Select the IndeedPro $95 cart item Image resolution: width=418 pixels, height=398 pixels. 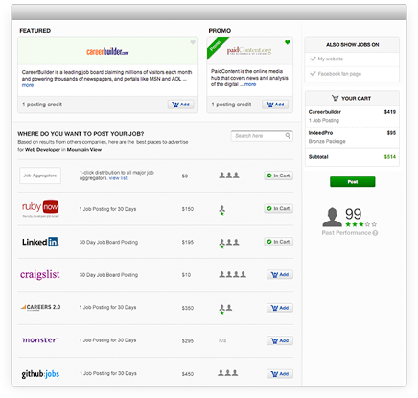(x=352, y=137)
